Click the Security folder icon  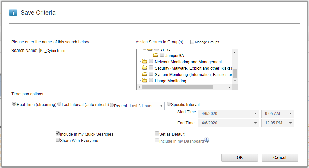pos(145,68)
